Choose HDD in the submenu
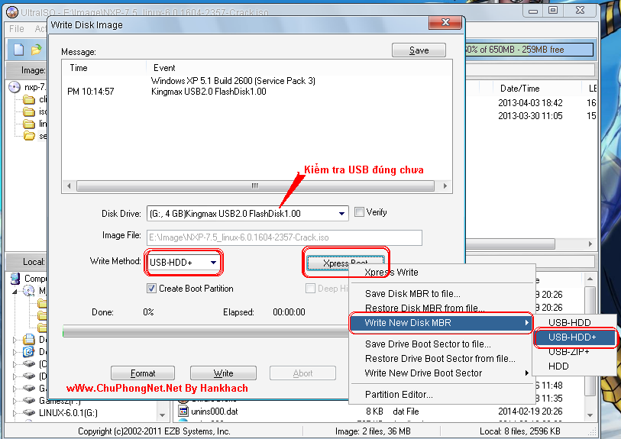The width and height of the screenshot is (621, 439). pos(574,366)
